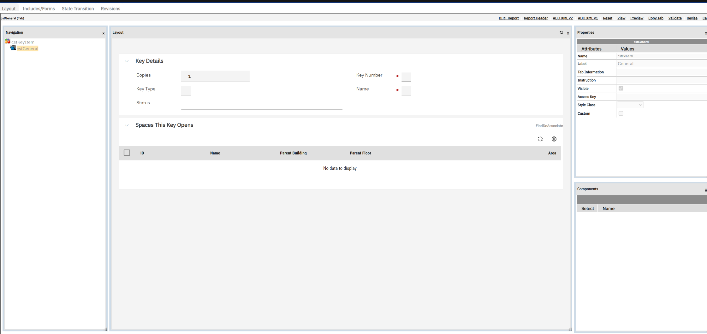Open the State Transition tab
The image size is (707, 334).
coord(78,9)
